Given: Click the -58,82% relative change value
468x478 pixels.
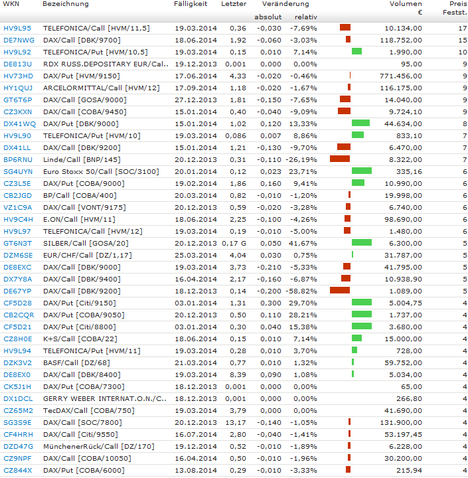Looking at the screenshot, I should coord(301,291).
